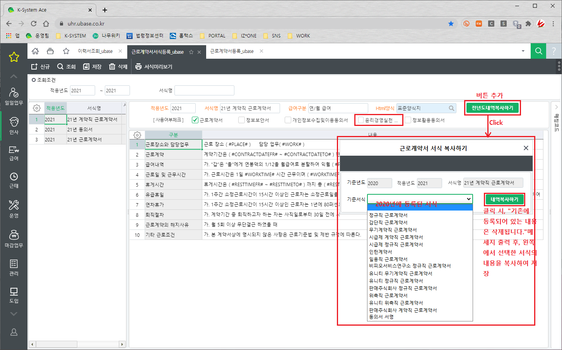Open the 관리 sidebar menu
This screenshot has height=350, width=562.
14,268
